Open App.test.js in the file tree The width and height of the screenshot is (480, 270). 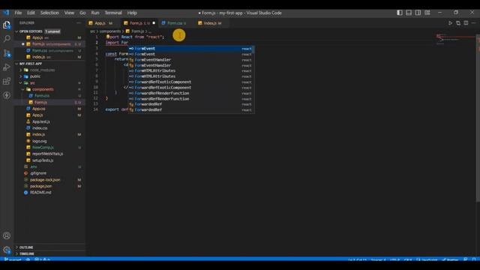[41, 121]
